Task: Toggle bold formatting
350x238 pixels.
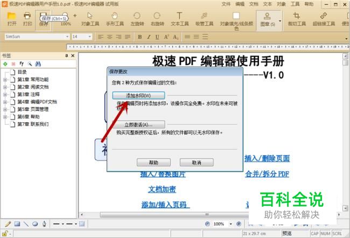Action: (140, 37)
